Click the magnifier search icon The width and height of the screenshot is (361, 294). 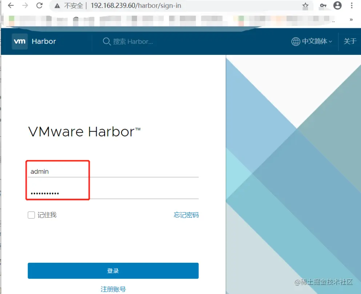[107, 41]
